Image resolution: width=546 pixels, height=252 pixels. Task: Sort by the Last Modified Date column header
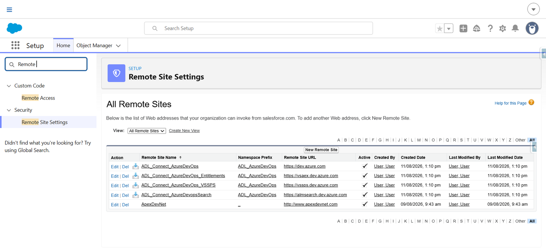click(505, 158)
